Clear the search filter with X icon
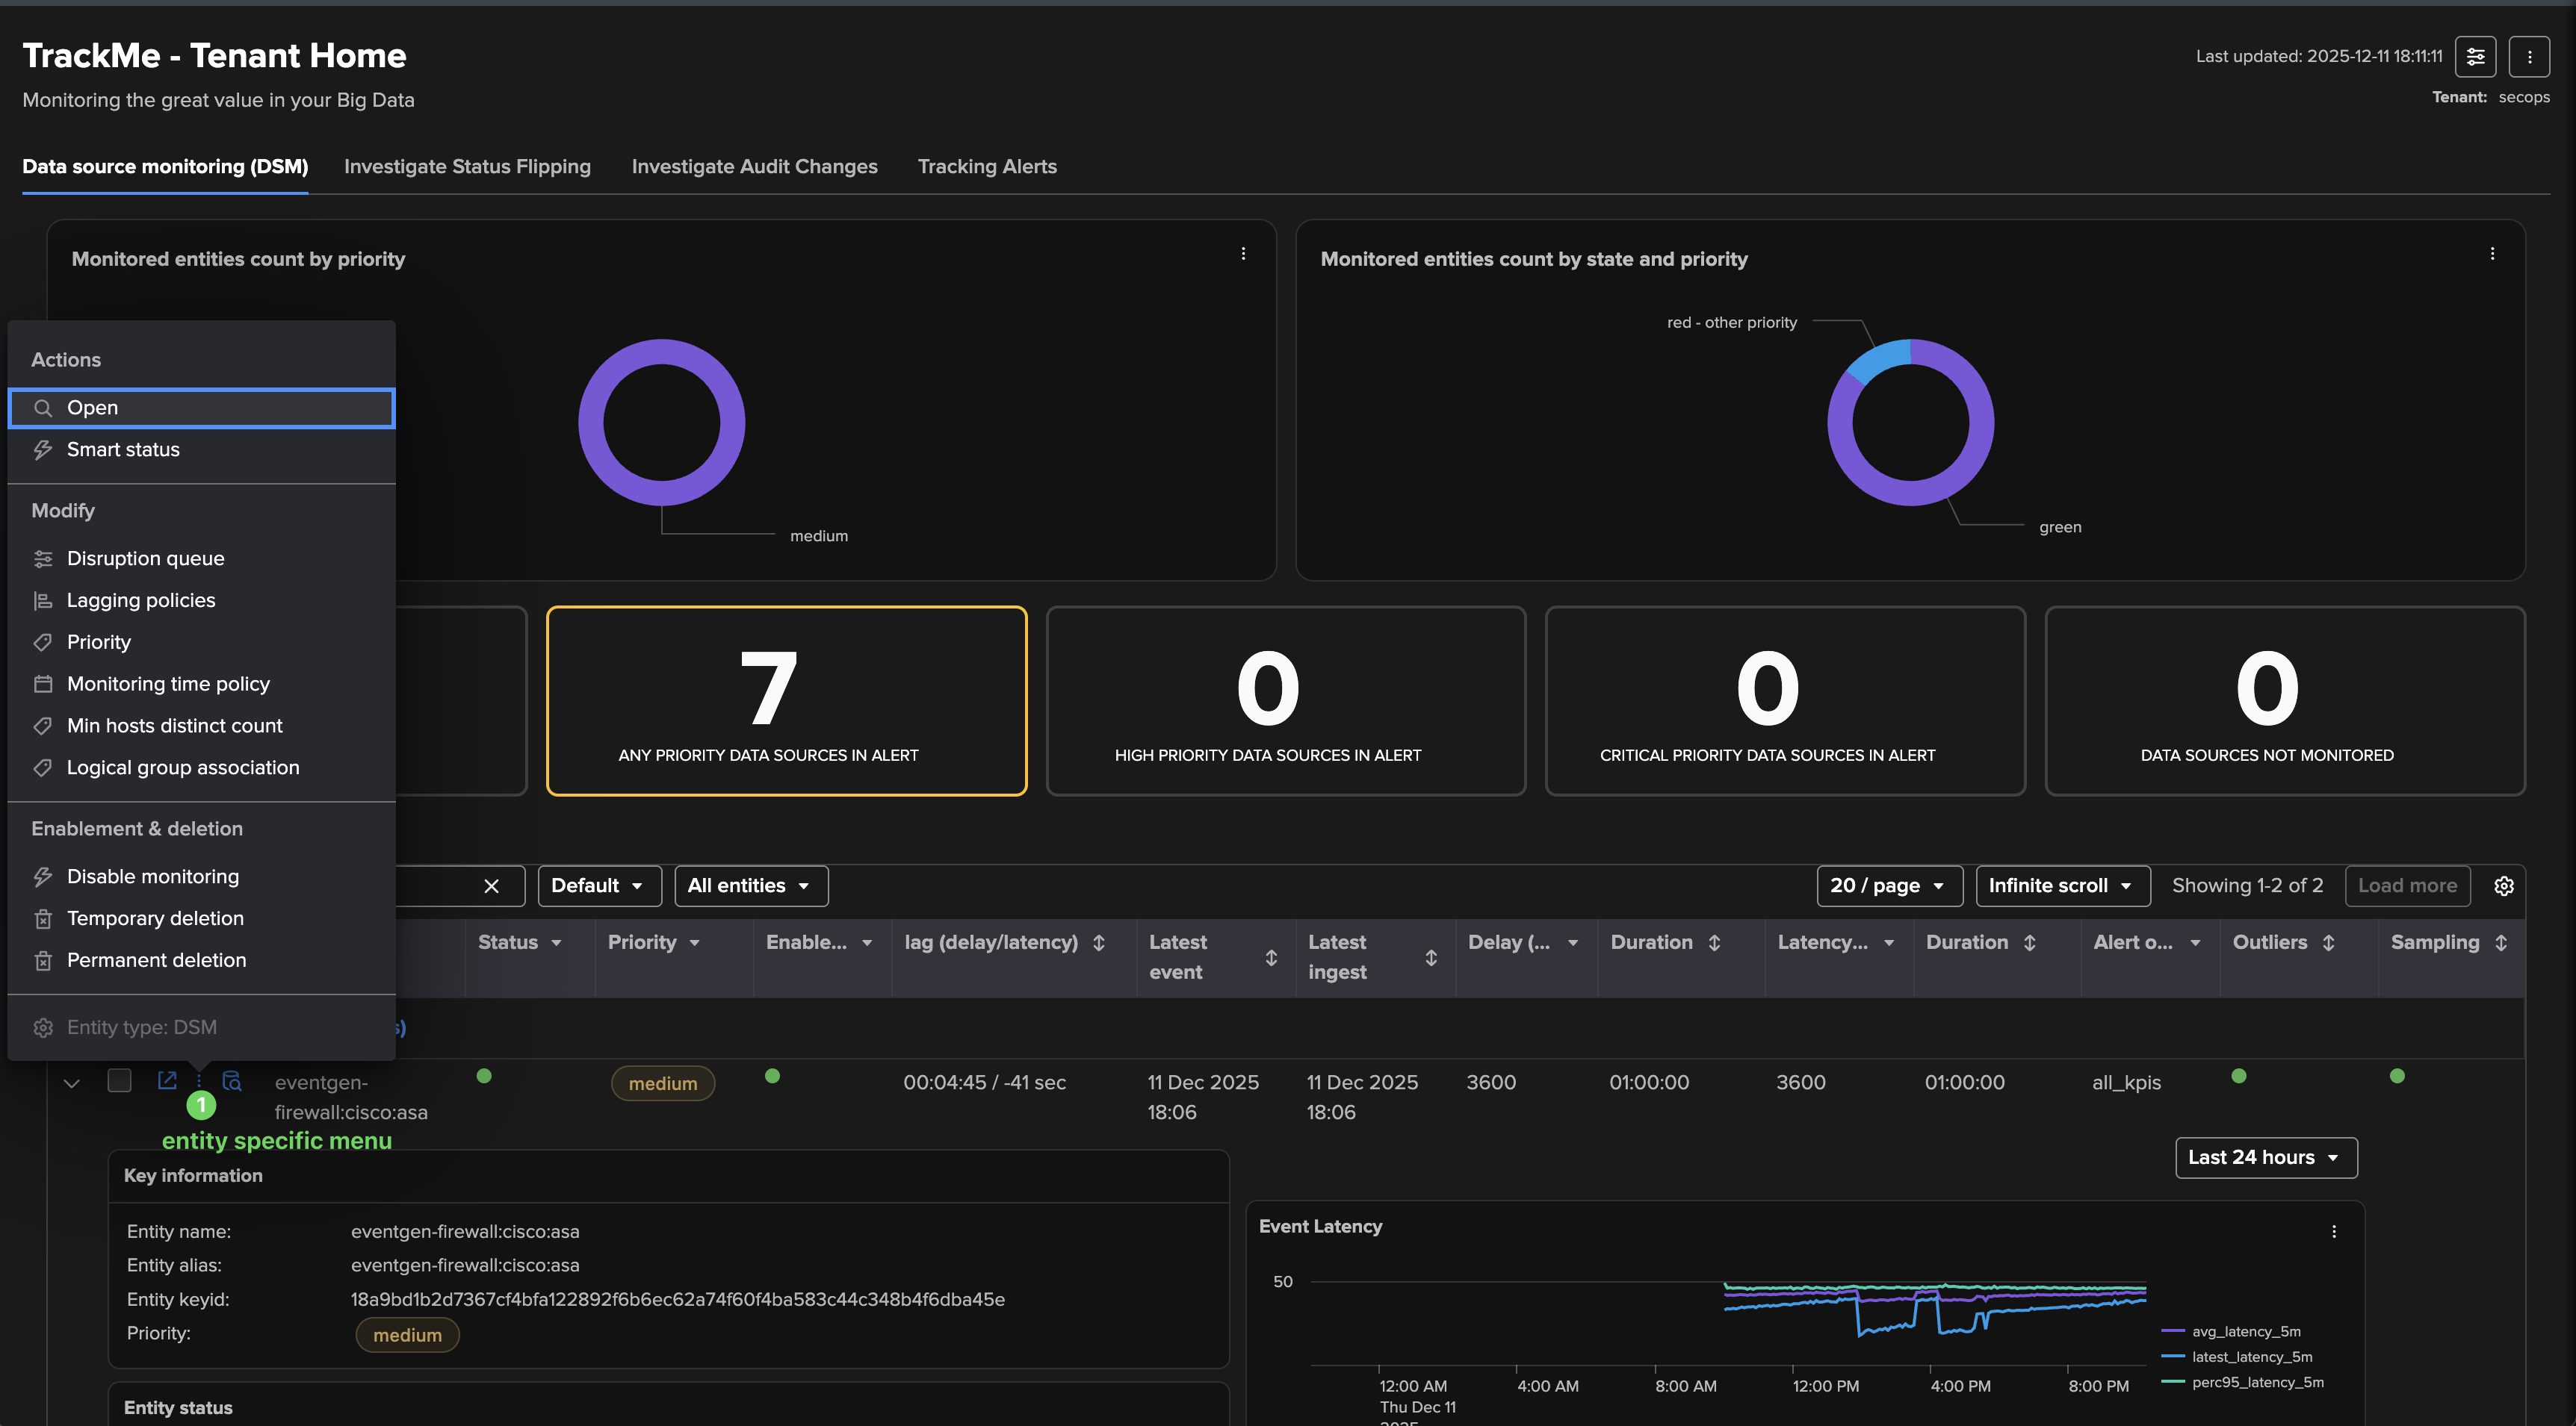Image resolution: width=2576 pixels, height=1426 pixels. click(491, 886)
